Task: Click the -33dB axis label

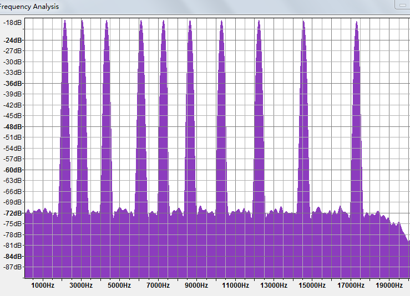Action: [12, 73]
